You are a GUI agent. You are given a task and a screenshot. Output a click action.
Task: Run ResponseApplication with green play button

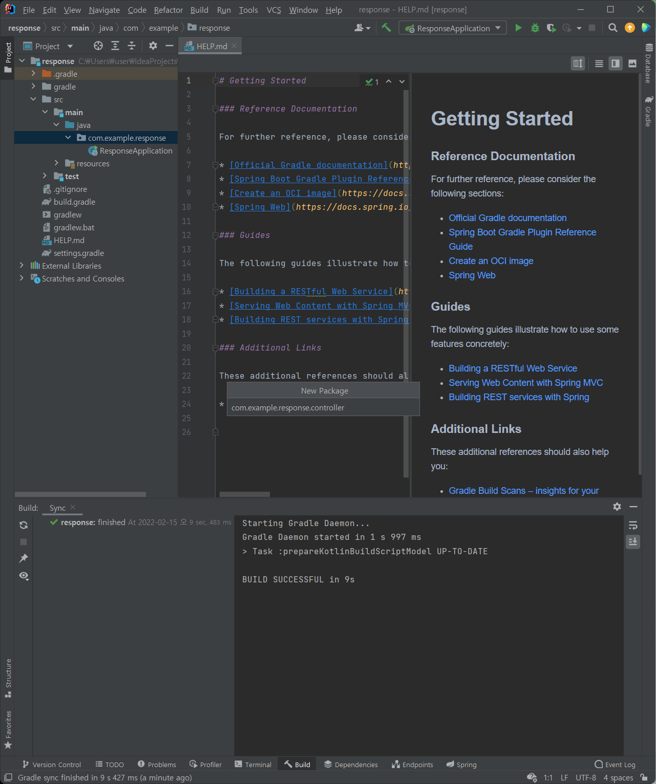point(518,28)
